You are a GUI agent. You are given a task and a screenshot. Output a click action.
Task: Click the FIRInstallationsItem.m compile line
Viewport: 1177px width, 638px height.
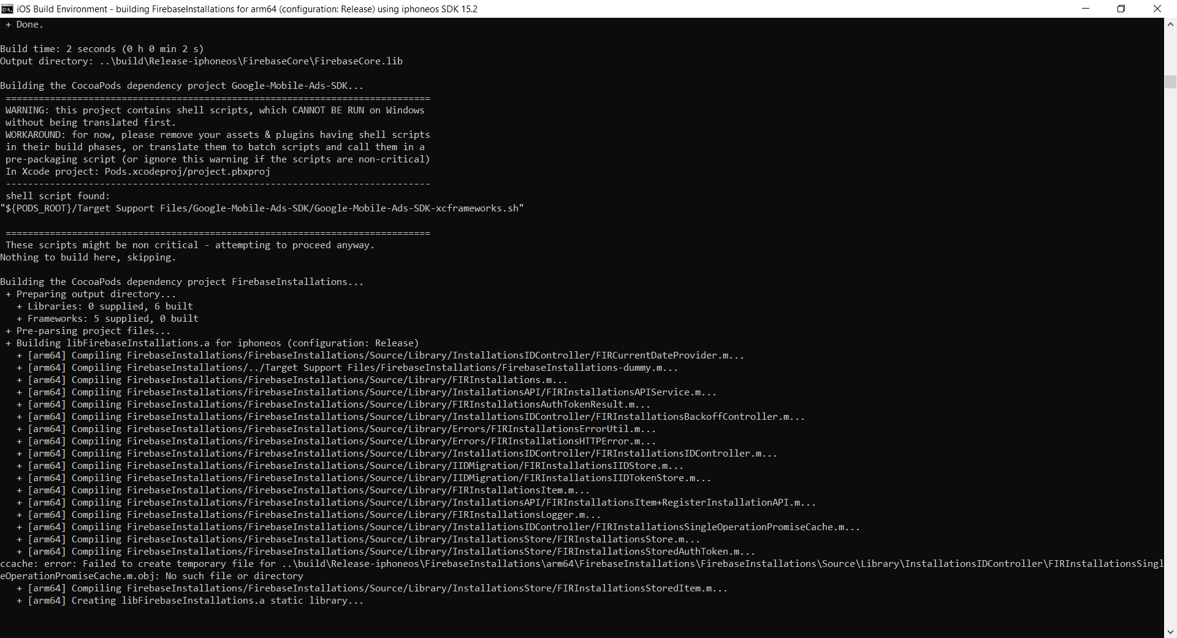(x=303, y=490)
